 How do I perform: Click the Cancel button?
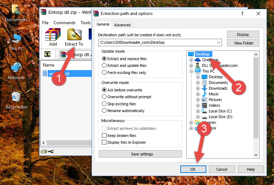coord(222,169)
